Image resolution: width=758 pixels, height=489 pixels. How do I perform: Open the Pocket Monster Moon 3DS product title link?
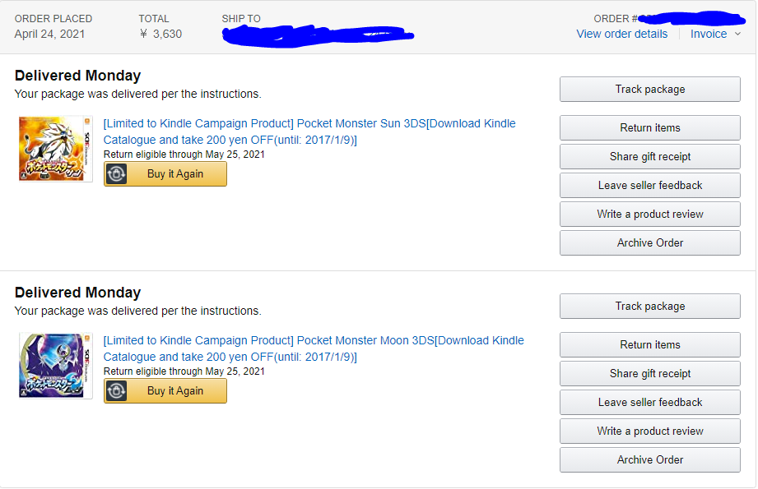(x=314, y=348)
